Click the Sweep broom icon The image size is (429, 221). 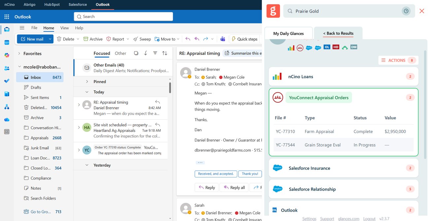pyautogui.click(x=136, y=39)
